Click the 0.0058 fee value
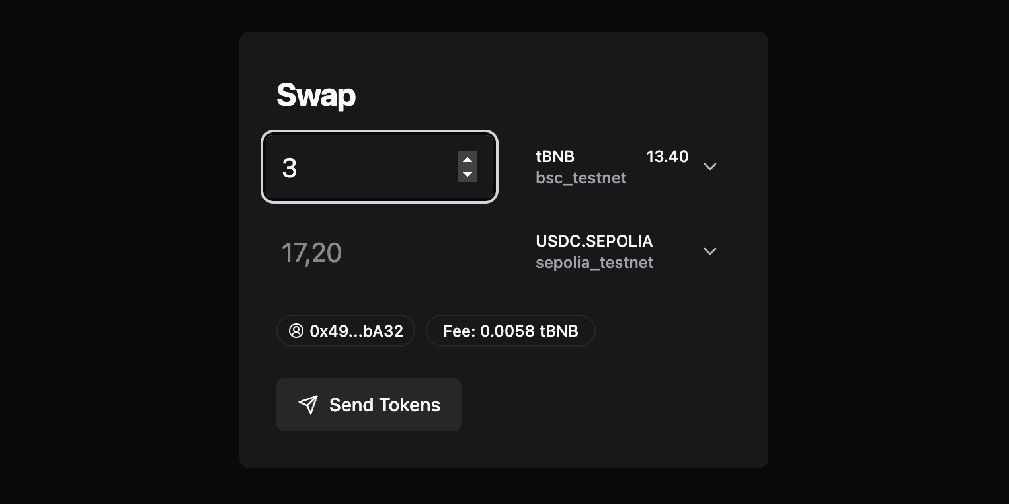 [507, 331]
